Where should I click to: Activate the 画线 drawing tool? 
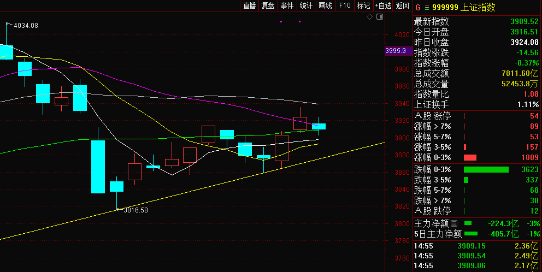pyautogui.click(x=325, y=5)
